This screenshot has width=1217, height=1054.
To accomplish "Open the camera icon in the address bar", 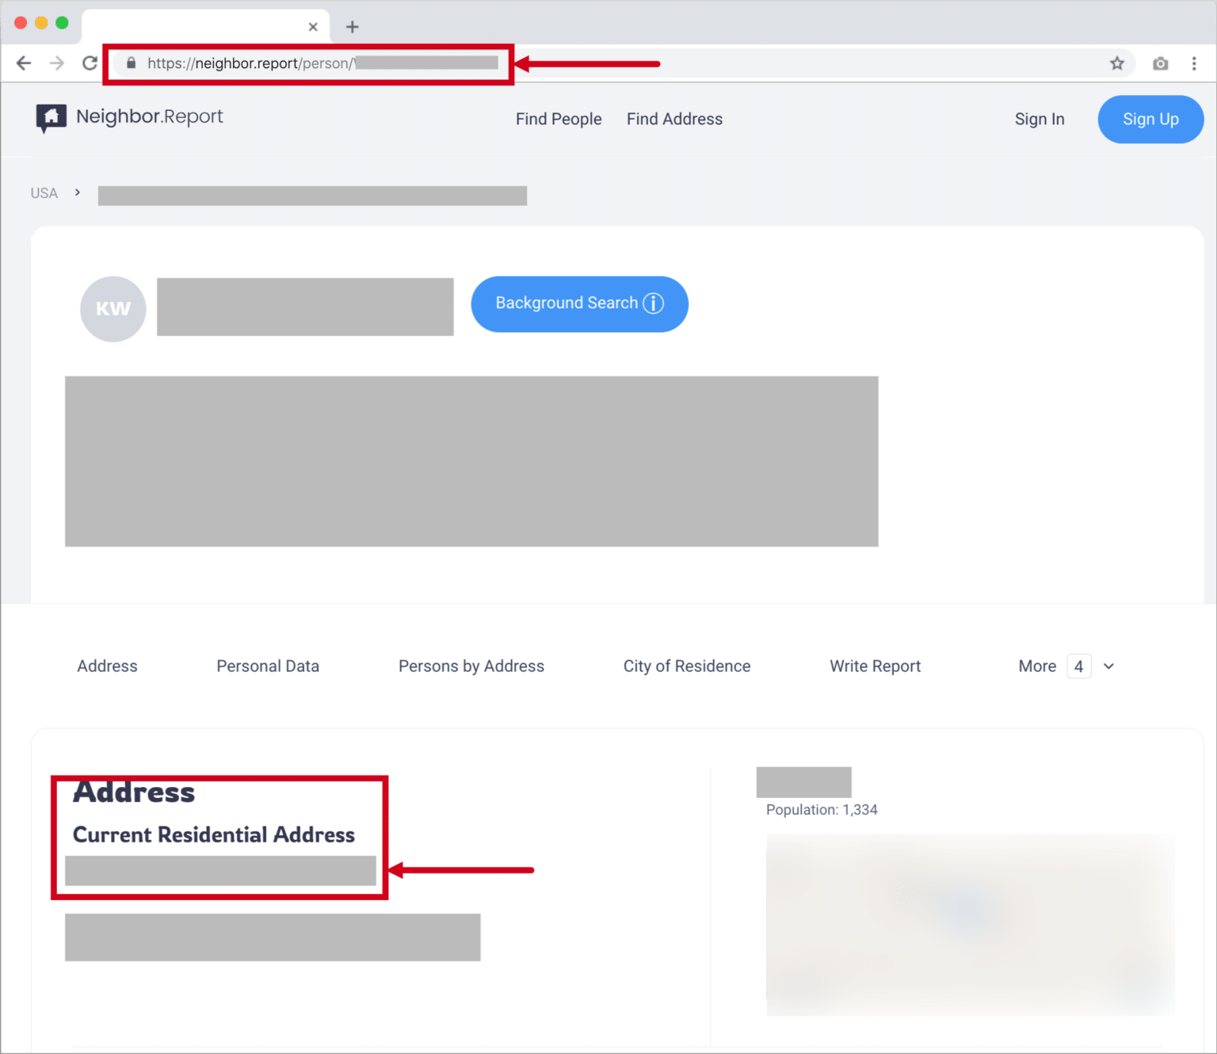I will (x=1160, y=63).
